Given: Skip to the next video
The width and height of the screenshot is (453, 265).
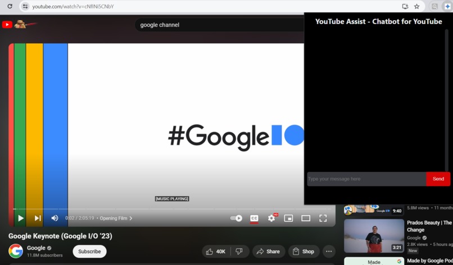Looking at the screenshot, I should click(38, 218).
